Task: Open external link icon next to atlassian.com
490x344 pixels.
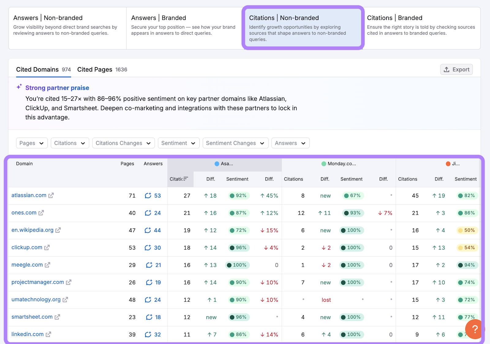Action: point(51,195)
